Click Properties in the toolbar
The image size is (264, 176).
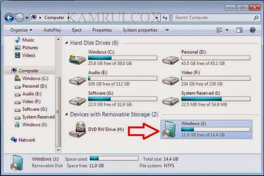[x=102, y=30]
